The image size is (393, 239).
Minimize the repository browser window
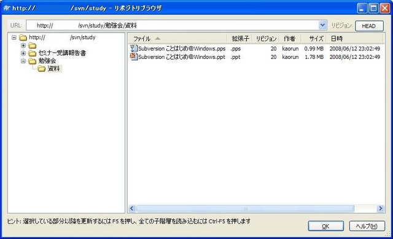pos(362,8)
